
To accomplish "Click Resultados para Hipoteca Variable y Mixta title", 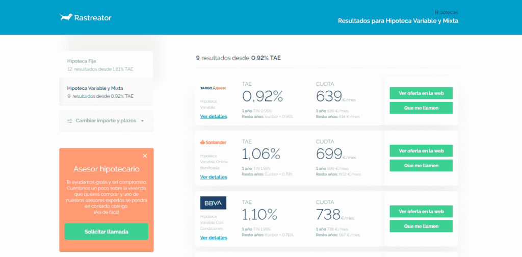I will coord(398,21).
